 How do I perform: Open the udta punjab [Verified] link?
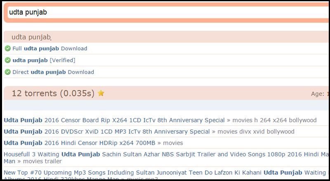coord(44,60)
